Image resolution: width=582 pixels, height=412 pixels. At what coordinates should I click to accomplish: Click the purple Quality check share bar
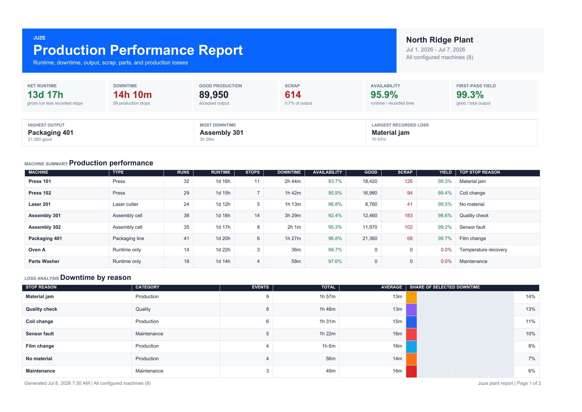tap(411, 310)
